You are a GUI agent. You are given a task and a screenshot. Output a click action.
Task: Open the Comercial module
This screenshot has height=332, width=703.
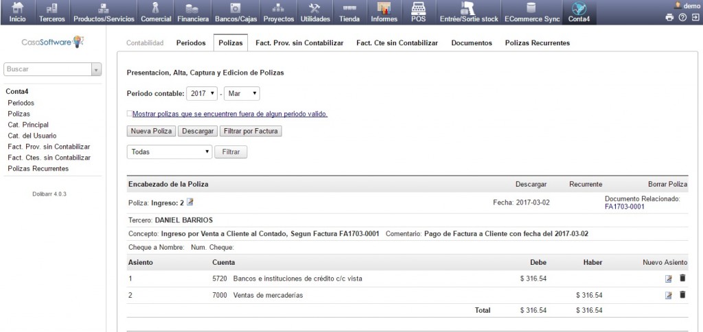point(156,12)
